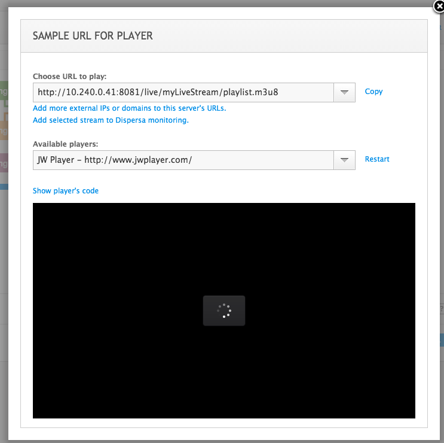The height and width of the screenshot is (443, 444).
Task: Add selected stream to Dispersa monitoring
Action: point(111,120)
